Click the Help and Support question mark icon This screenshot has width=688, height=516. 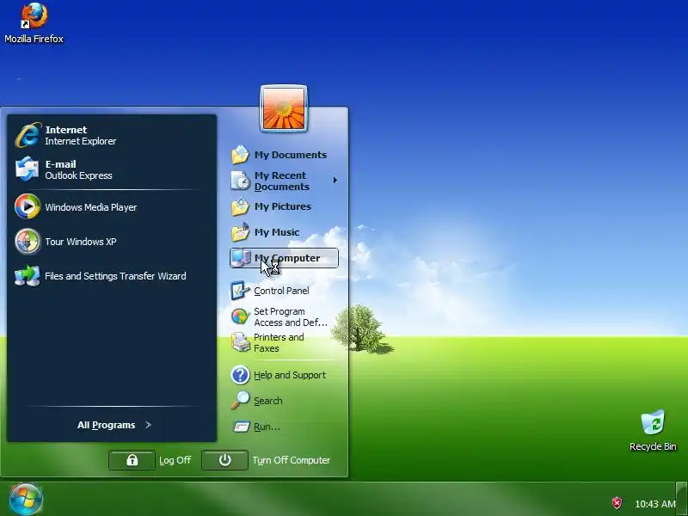point(240,375)
